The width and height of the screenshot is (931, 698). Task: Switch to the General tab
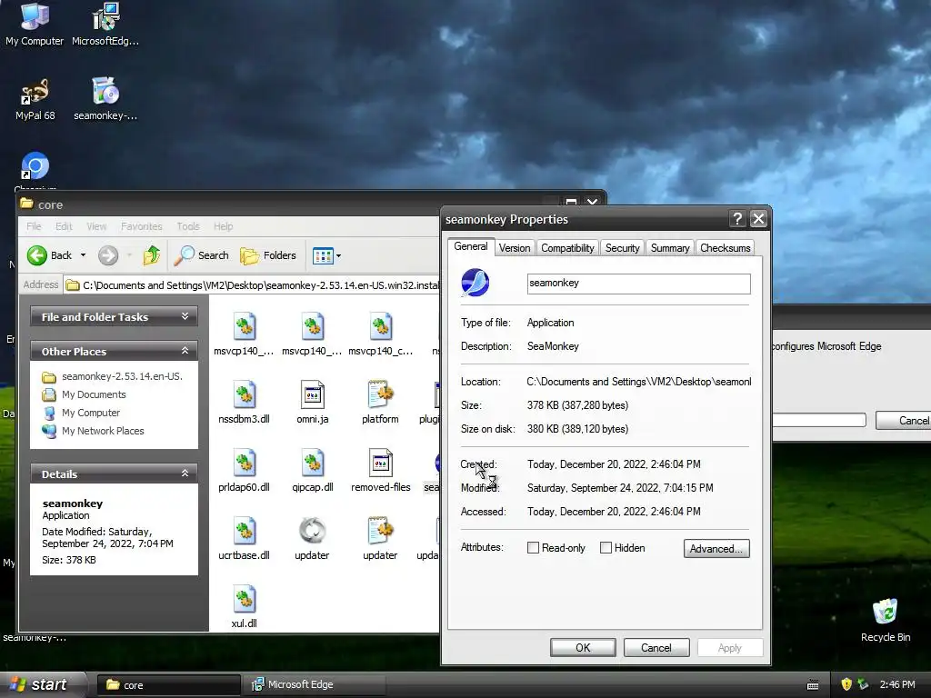[x=471, y=247]
